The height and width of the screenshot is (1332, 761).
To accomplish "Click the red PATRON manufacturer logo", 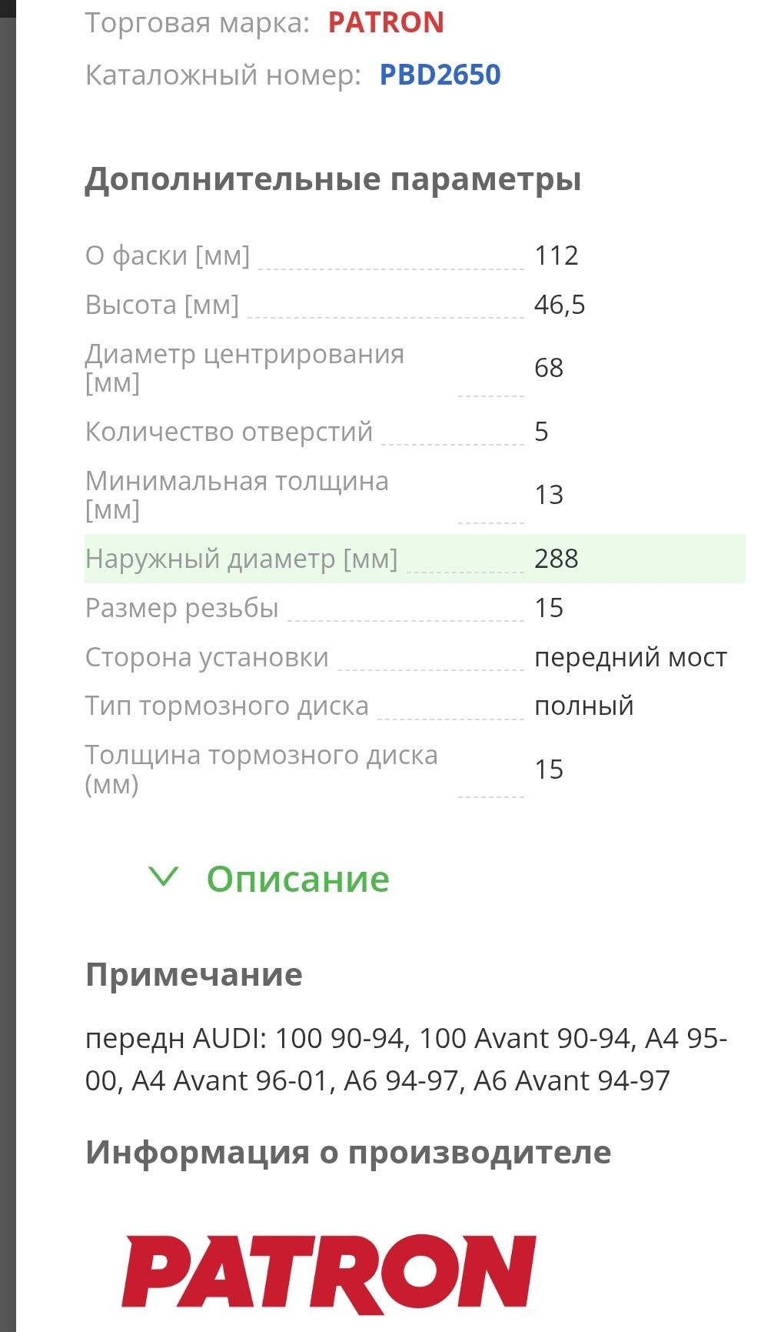I will [x=329, y=1274].
